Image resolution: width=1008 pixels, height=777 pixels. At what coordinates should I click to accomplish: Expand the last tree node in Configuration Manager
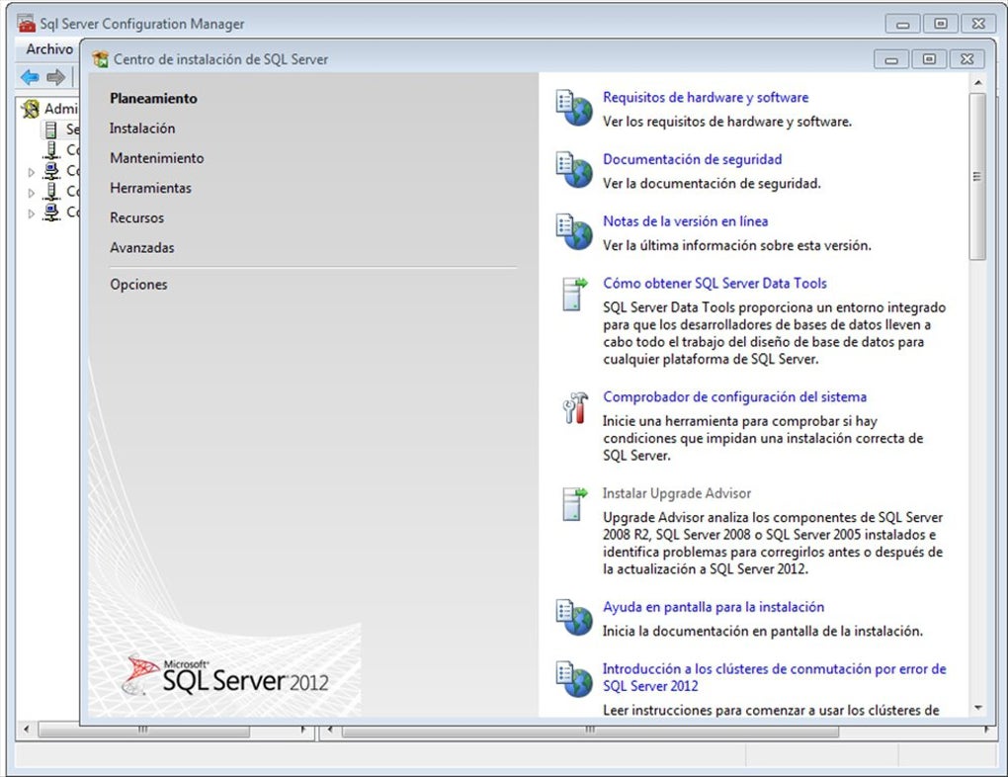pyautogui.click(x=31, y=212)
